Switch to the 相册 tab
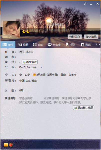Image resolution: width=101 pixels, height=150 pixels. [x=23, y=44]
